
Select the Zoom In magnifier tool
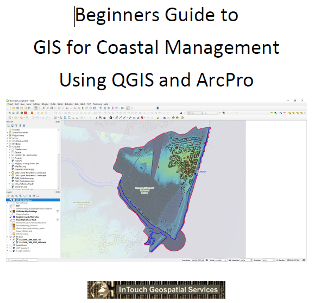point(43,108)
